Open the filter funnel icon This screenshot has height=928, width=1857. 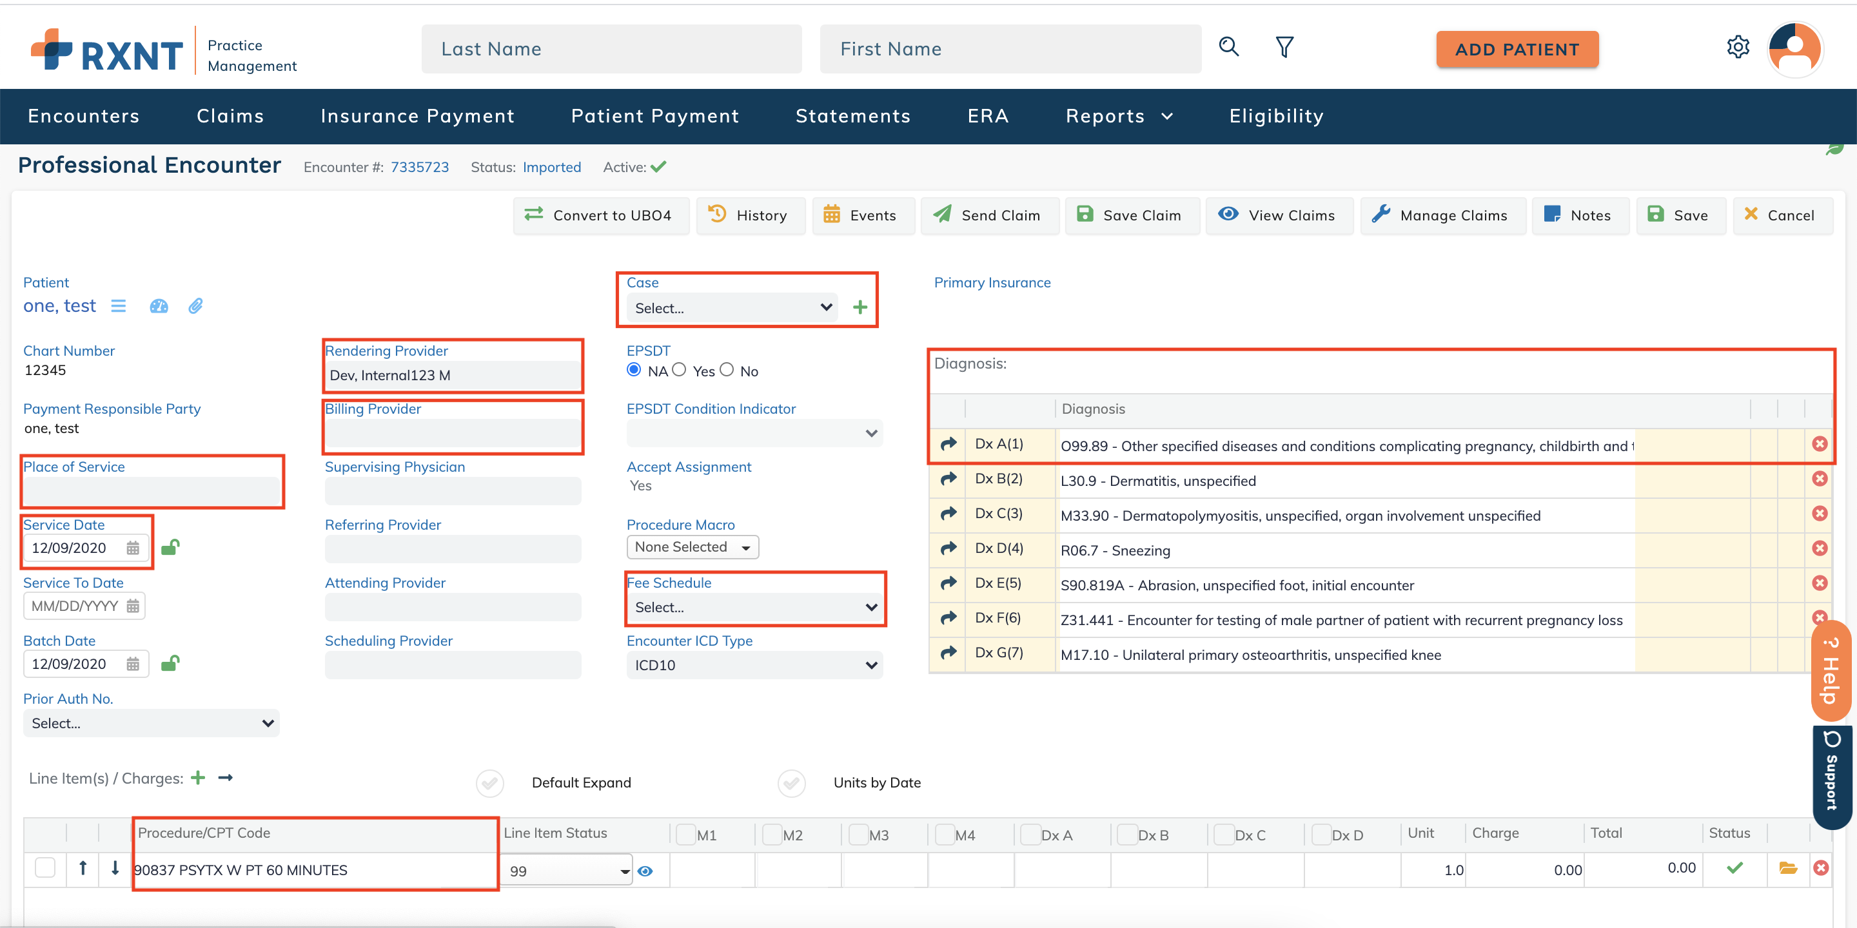tap(1284, 48)
